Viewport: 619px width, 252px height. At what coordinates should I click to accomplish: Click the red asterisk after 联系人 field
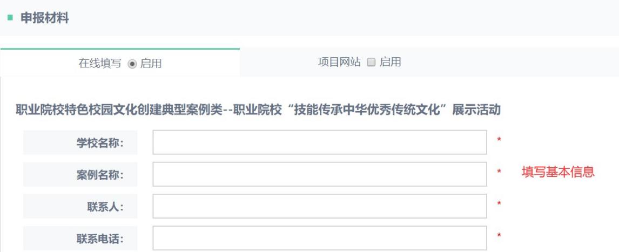pyautogui.click(x=499, y=204)
